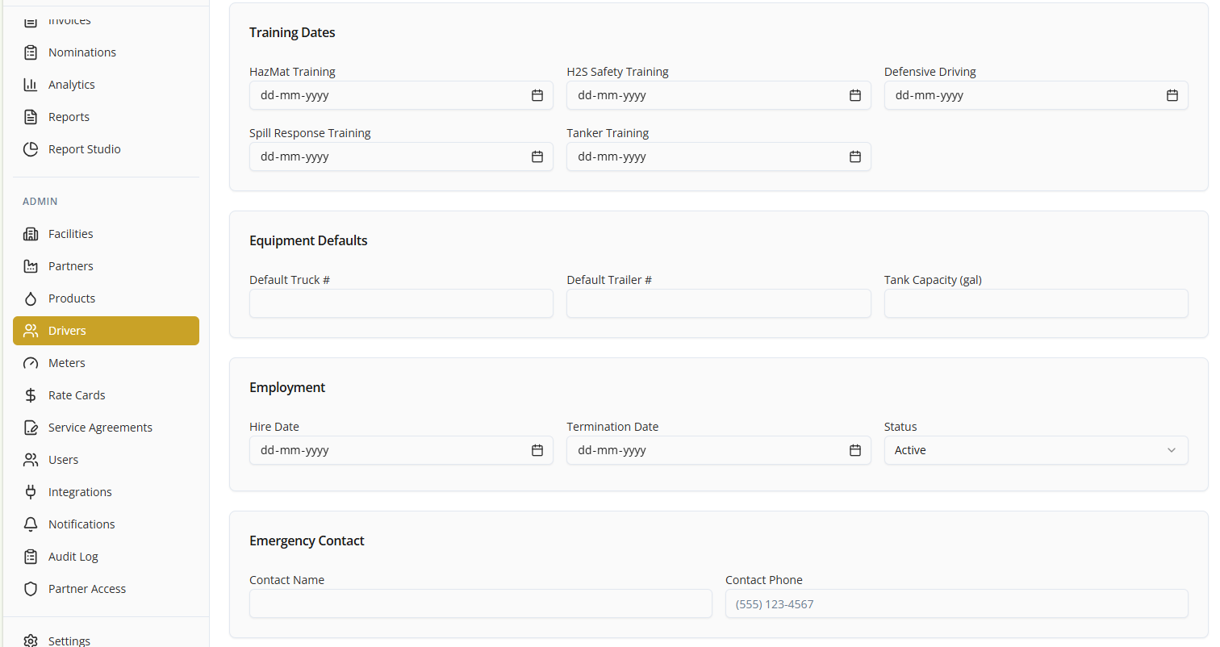Click the Drivers people icon
Viewport: 1220px width, 647px height.
(x=31, y=331)
